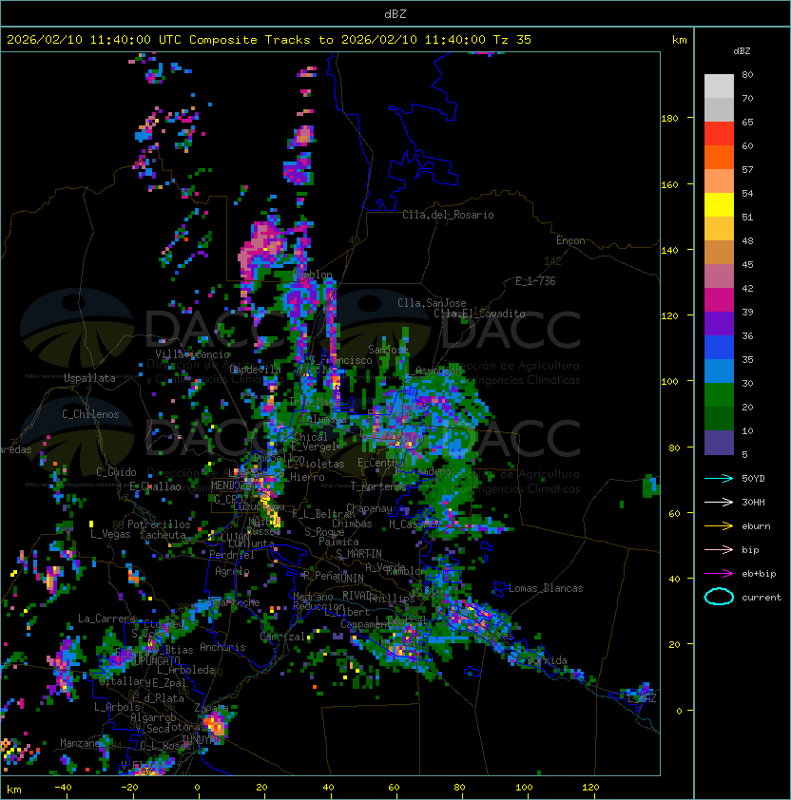Viewport: 791px width, 800px height.
Task: Click the '180' tick on the vertical axis
Action: pyautogui.click(x=669, y=119)
